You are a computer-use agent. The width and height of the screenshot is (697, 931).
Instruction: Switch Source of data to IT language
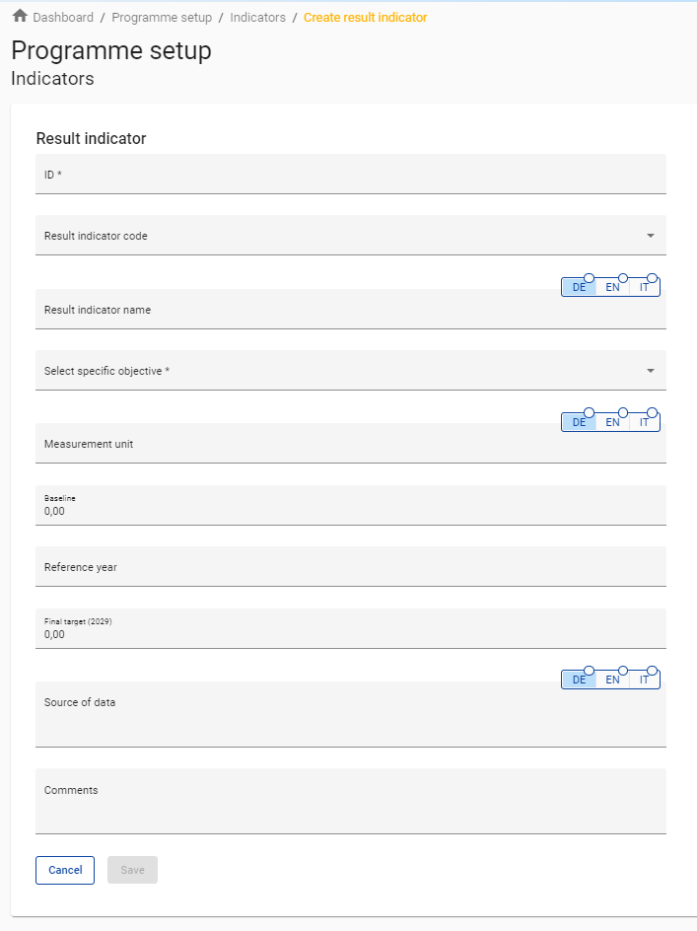[644, 680]
